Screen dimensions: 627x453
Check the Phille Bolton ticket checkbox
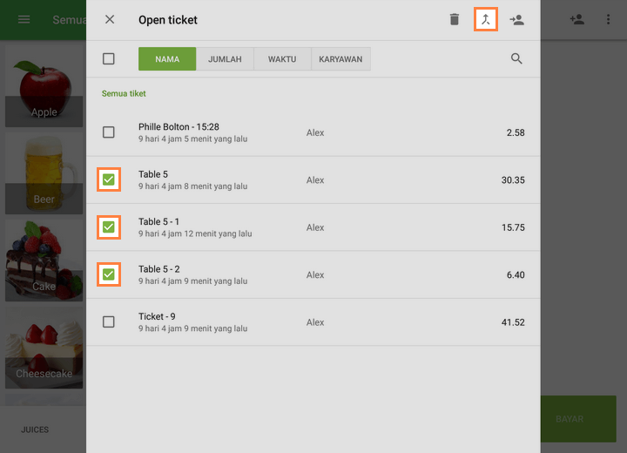[x=109, y=132]
